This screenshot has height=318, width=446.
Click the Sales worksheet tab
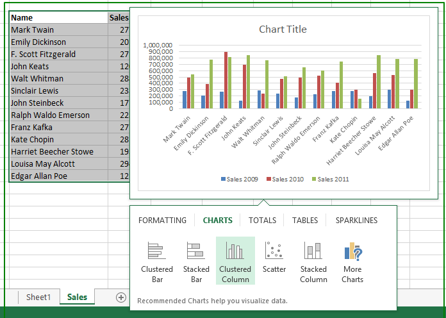[78, 297]
